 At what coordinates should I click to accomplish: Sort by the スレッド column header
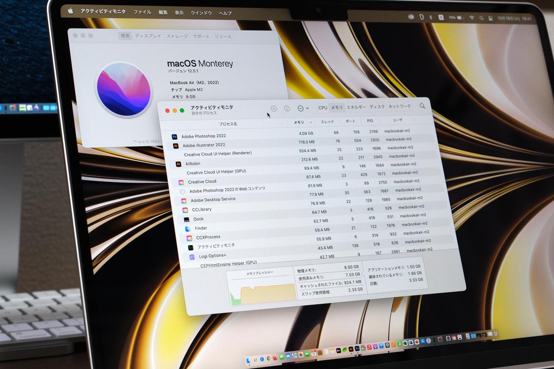pyautogui.click(x=327, y=122)
